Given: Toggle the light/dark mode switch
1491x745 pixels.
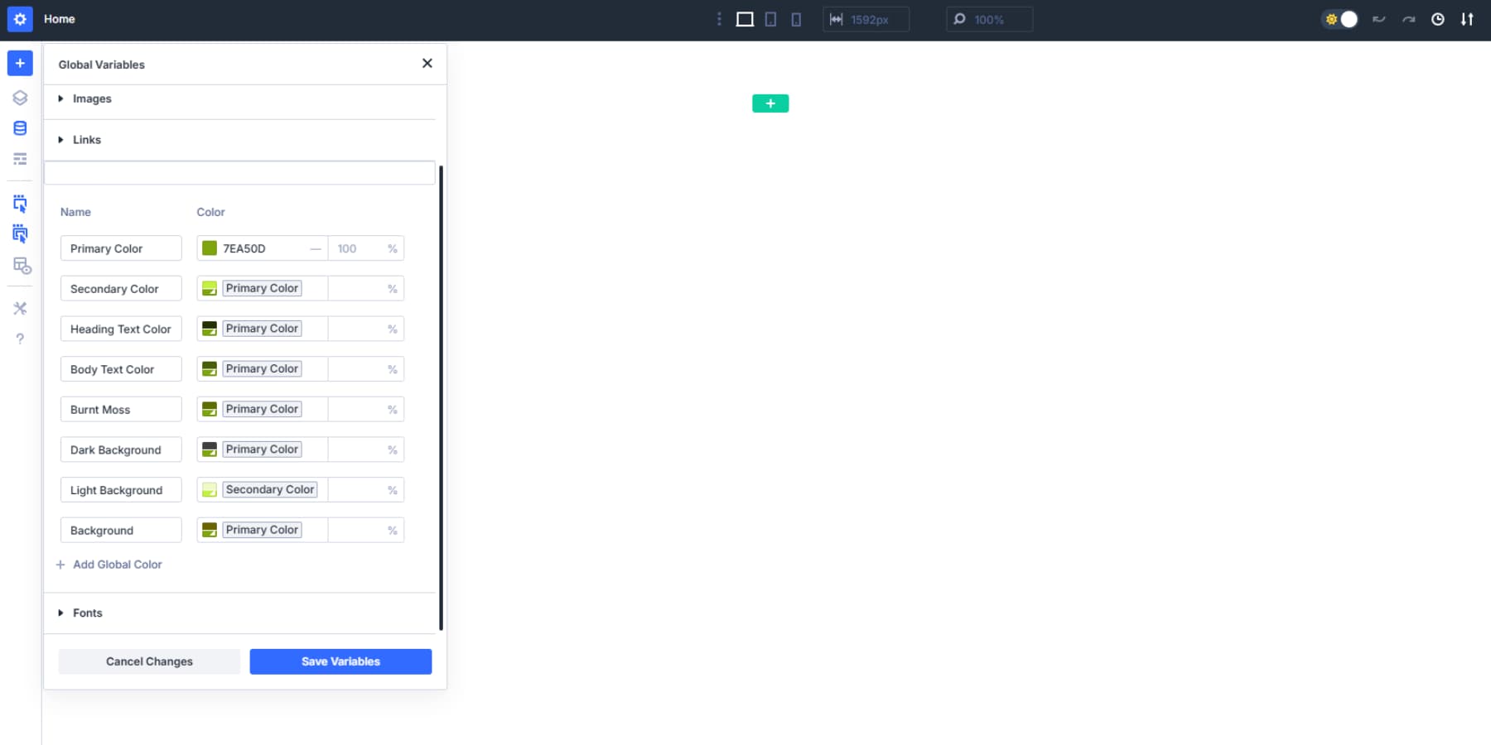Looking at the screenshot, I should (x=1341, y=18).
